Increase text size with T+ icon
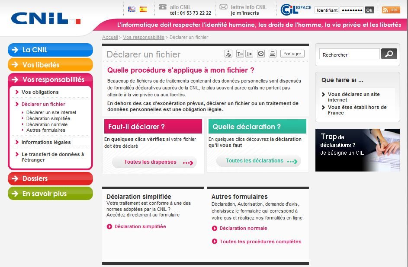 [x=249, y=54]
